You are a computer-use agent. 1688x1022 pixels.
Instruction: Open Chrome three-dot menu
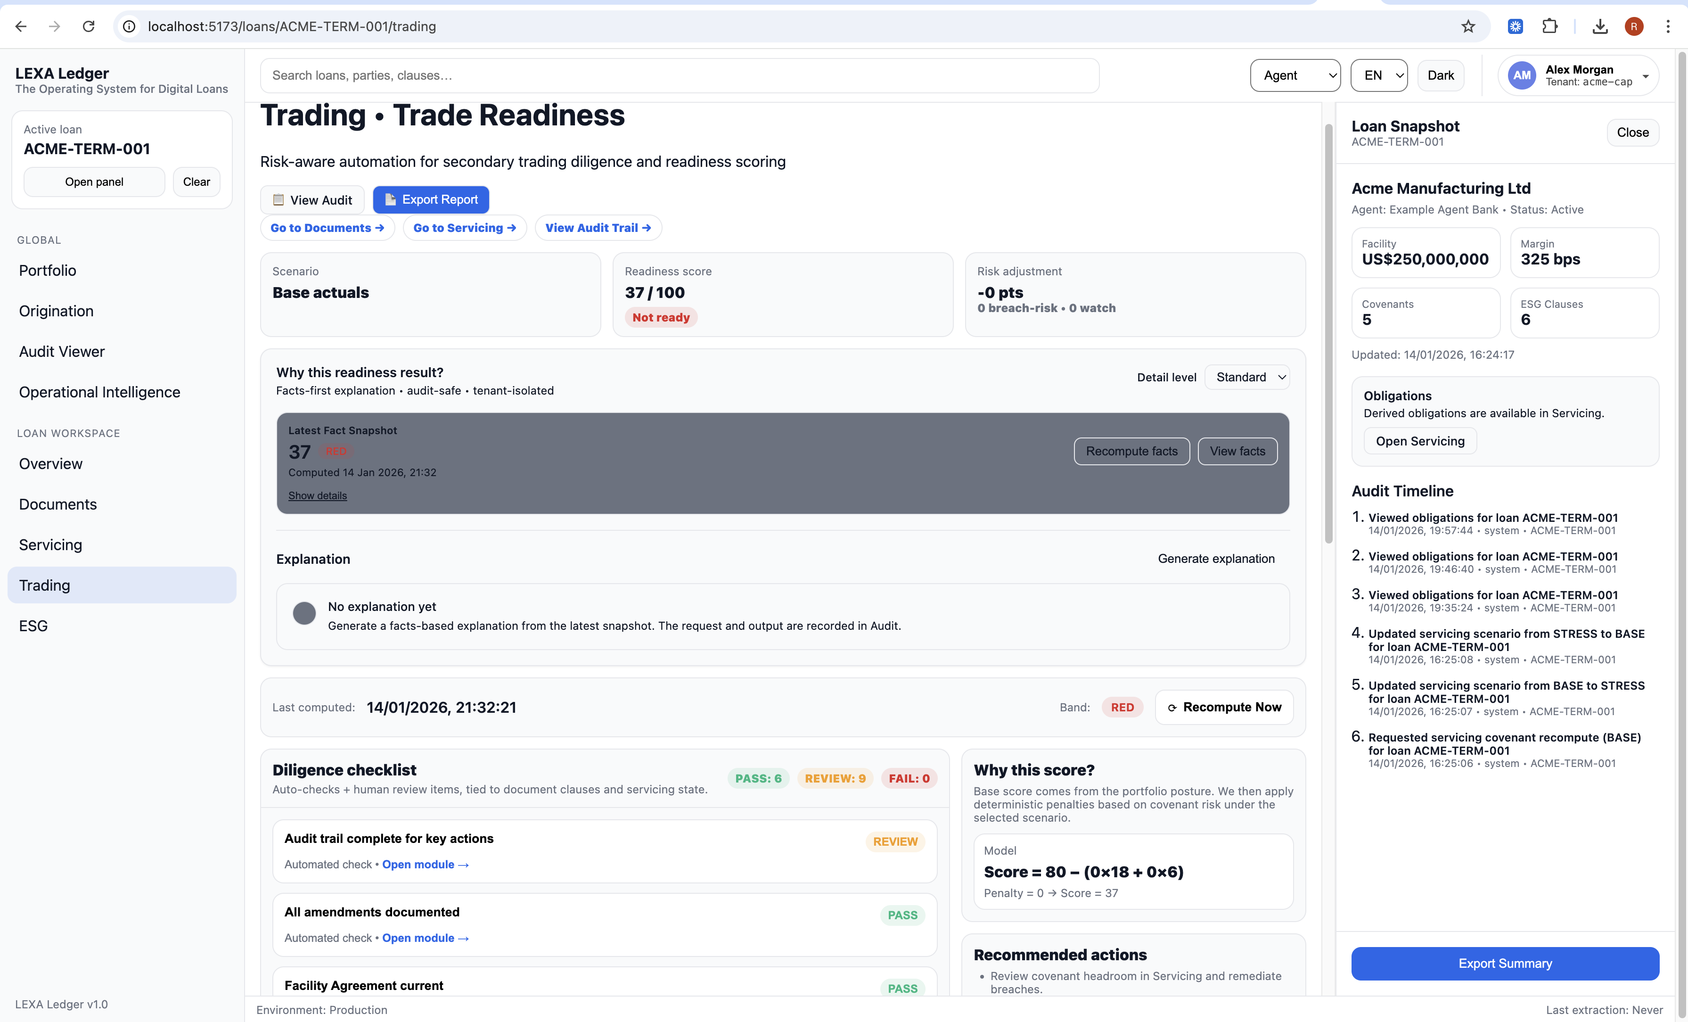(x=1667, y=26)
